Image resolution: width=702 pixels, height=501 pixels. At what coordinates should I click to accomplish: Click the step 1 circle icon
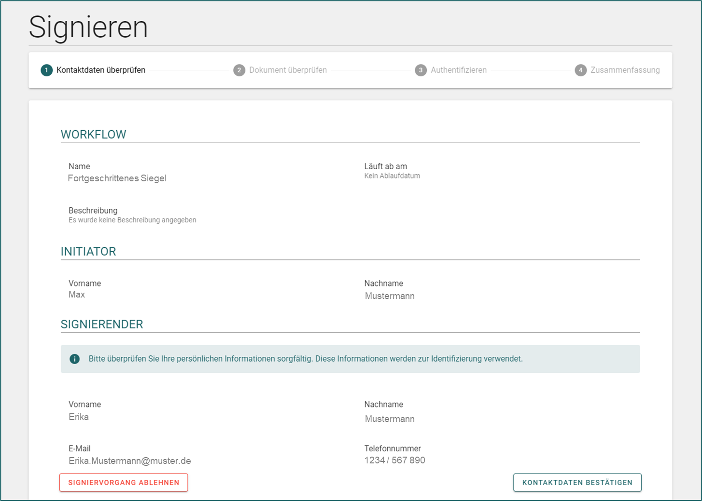click(x=46, y=70)
